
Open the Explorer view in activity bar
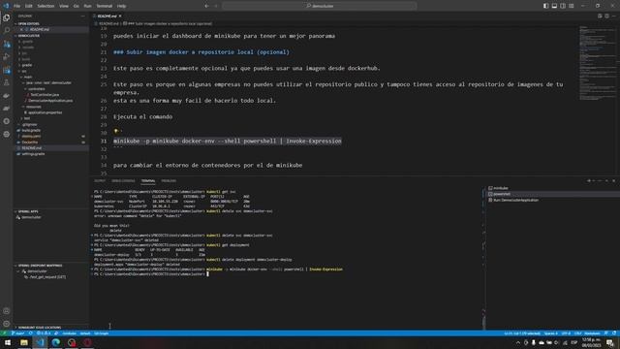(7, 17)
